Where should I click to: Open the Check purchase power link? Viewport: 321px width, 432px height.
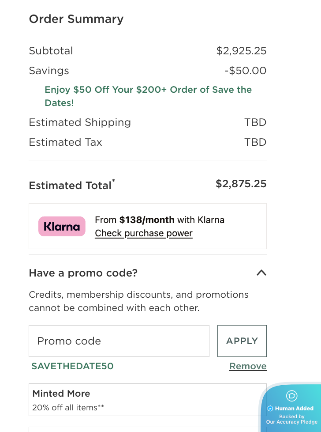tap(144, 233)
